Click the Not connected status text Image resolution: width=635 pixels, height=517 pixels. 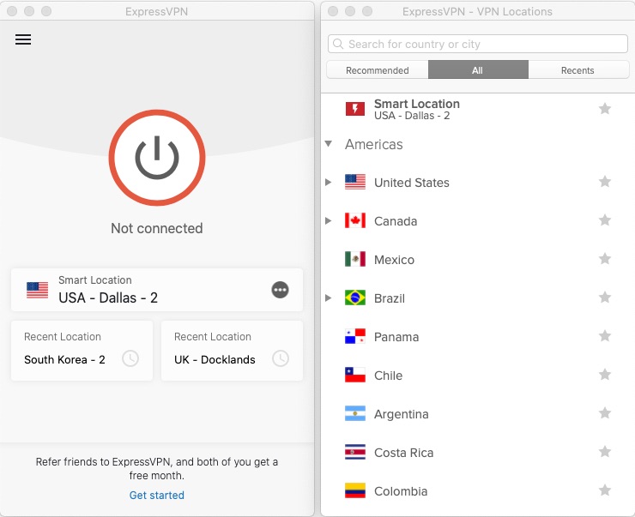click(x=157, y=228)
